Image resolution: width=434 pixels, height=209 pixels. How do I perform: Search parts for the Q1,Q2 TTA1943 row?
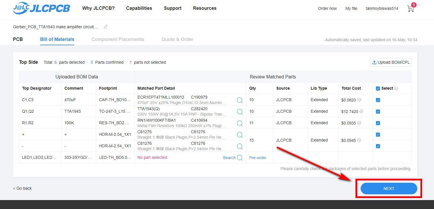pyautogui.click(x=240, y=112)
